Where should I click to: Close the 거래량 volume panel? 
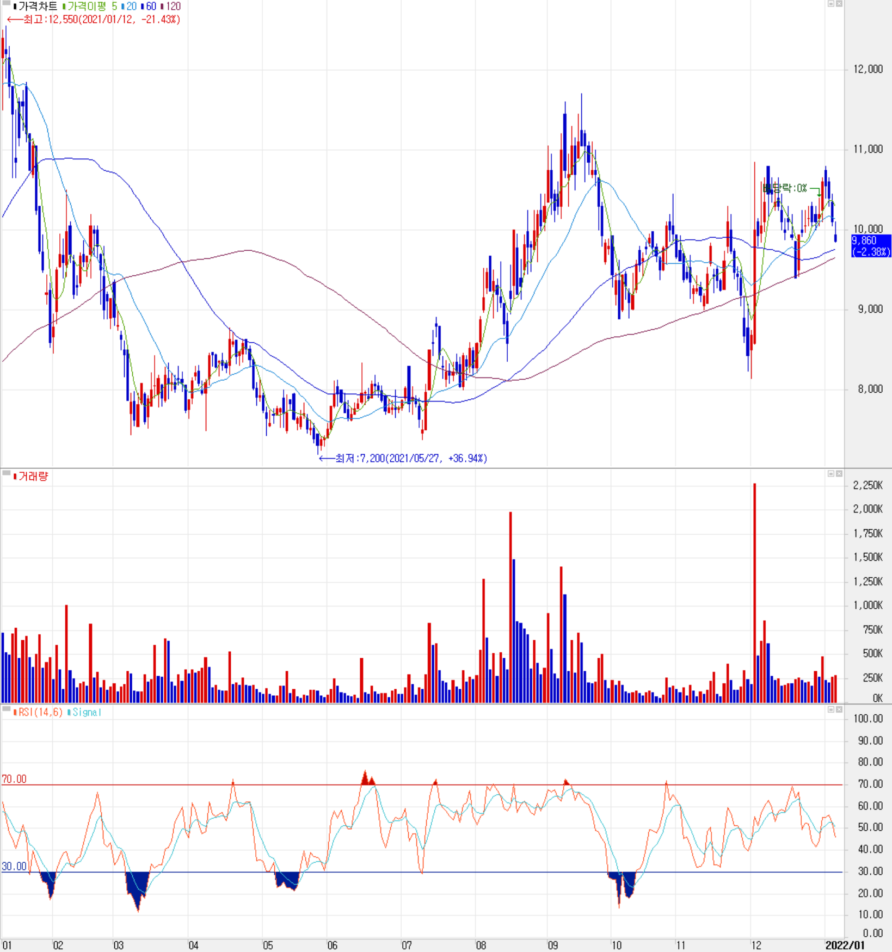[x=839, y=474]
